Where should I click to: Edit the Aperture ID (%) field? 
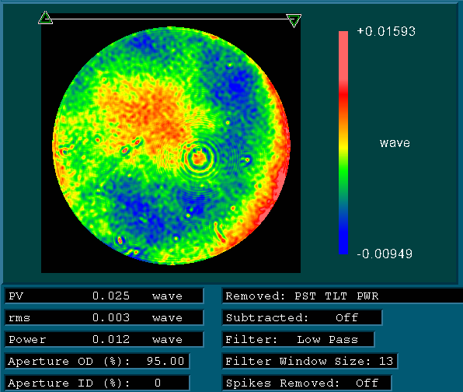coord(97,383)
